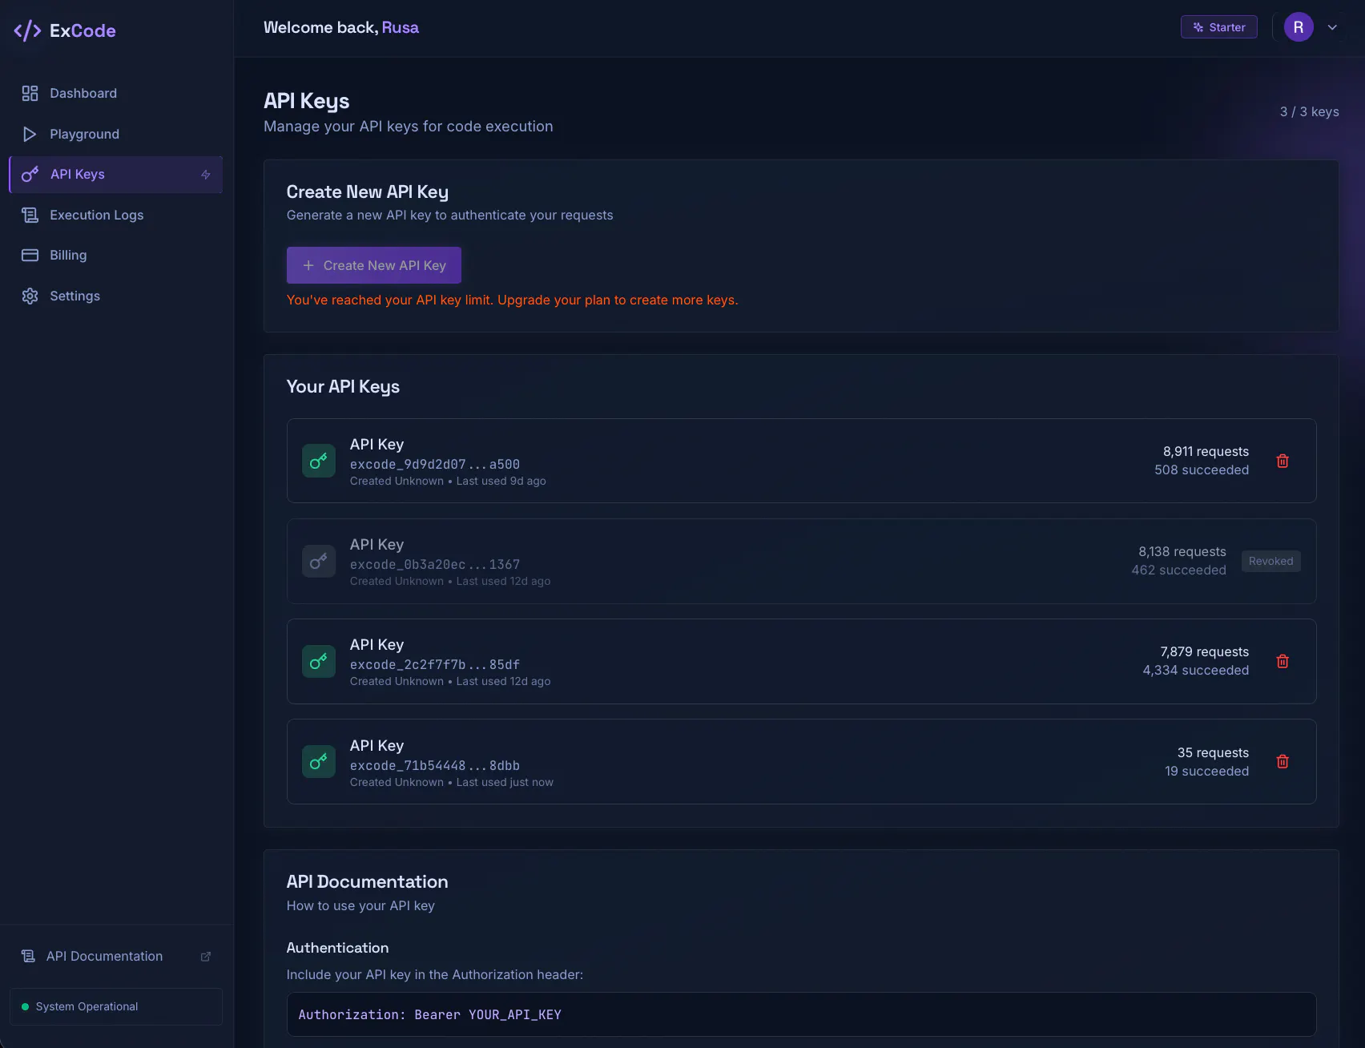Delete the excode_71b54448 key
Screen dimensions: 1365x1048
[x=1282, y=761]
